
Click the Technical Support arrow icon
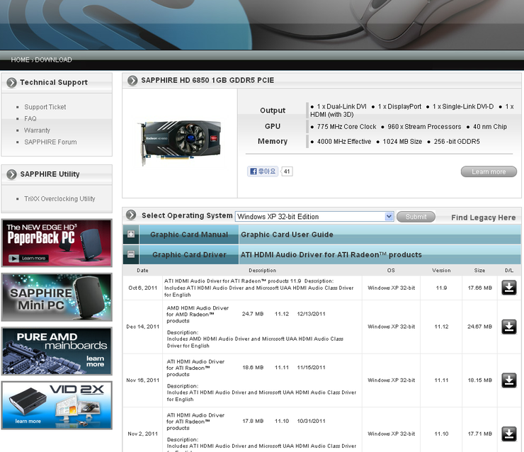pos(12,83)
